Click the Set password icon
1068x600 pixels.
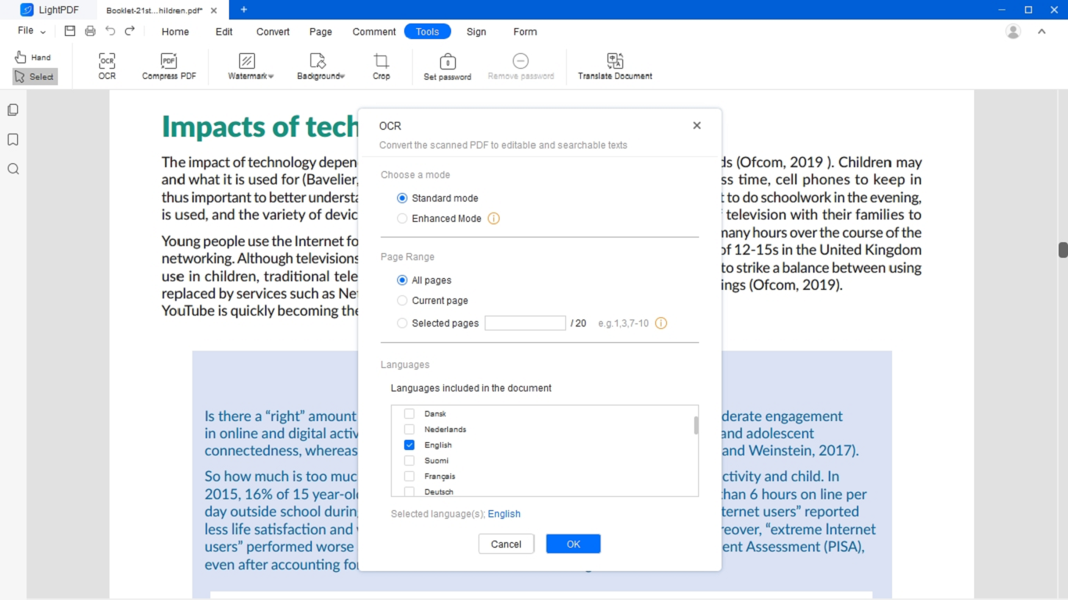pyautogui.click(x=447, y=62)
